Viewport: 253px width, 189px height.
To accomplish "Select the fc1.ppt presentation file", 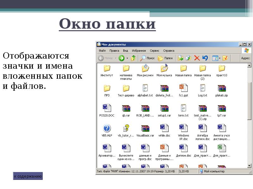I will pyautogui.click(x=183, y=88).
